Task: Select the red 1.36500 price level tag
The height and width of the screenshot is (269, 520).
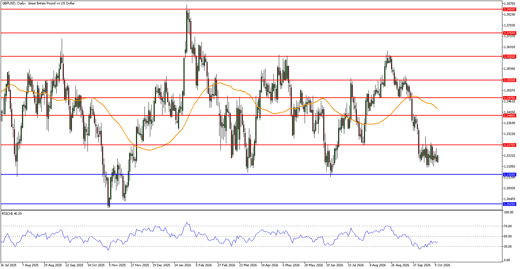Action: click(510, 56)
